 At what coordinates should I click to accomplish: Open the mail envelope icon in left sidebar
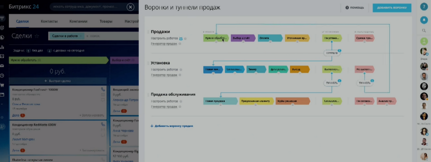tap(2, 66)
